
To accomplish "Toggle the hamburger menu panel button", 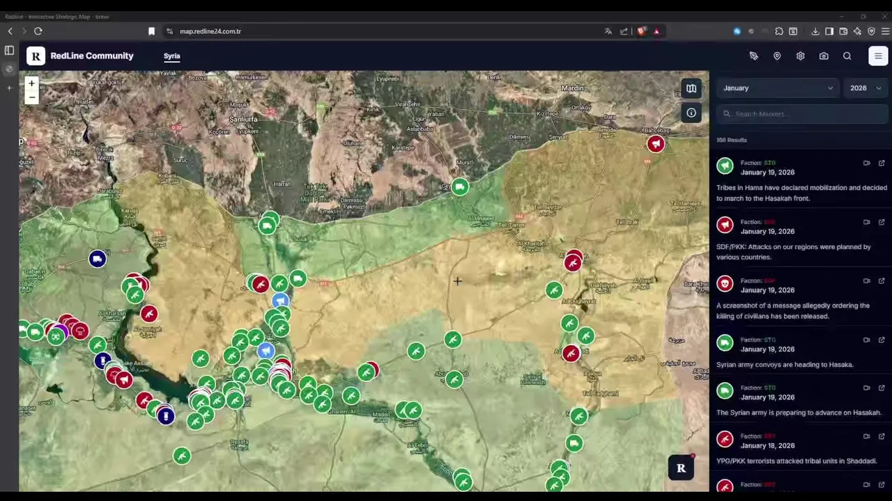I will (878, 56).
